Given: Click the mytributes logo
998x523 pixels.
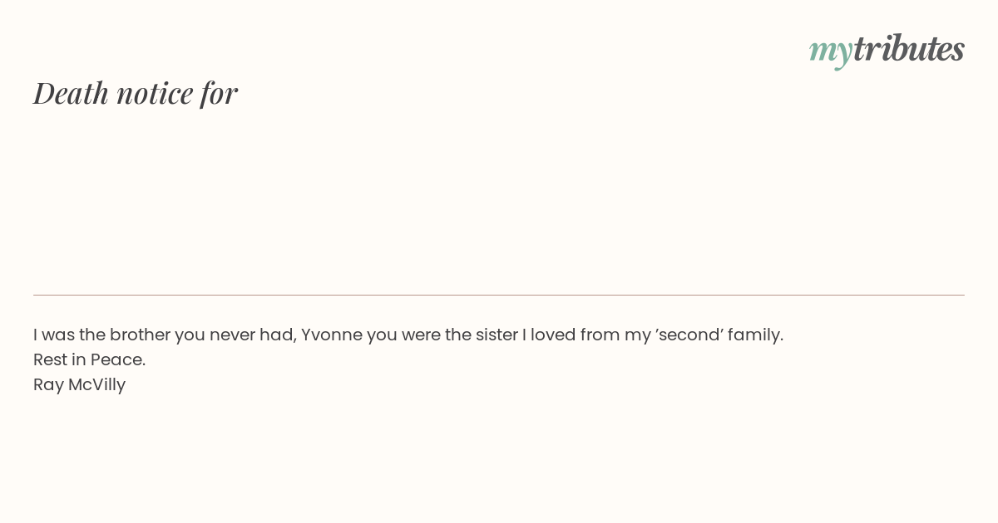Looking at the screenshot, I should click(x=887, y=50).
